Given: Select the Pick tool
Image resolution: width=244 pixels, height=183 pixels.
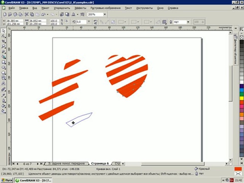Looking at the screenshot, I should pyautogui.click(x=3, y=31).
